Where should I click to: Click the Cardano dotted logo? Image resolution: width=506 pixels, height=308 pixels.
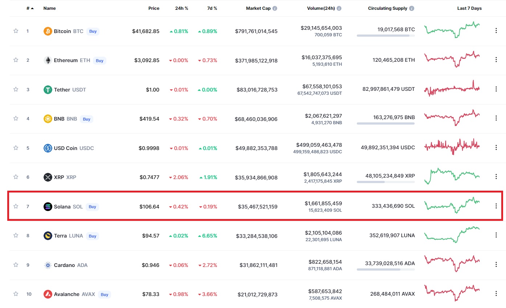48,265
